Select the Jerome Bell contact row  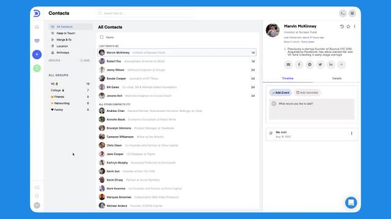[x=177, y=96]
